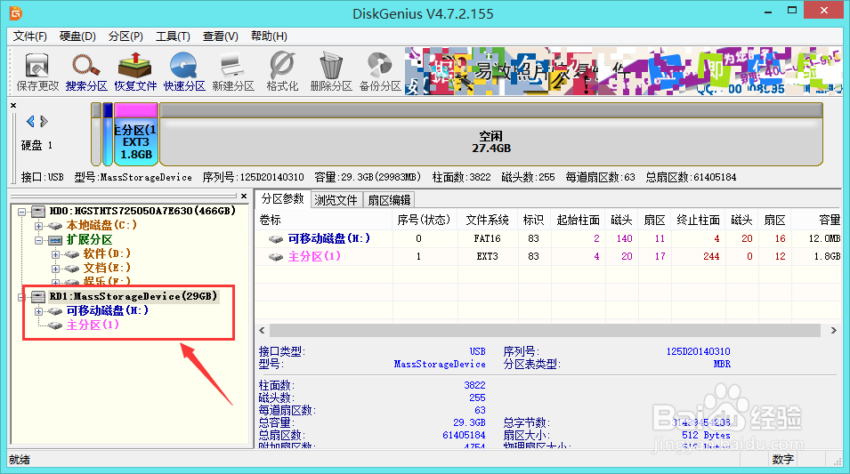
Task: Click the 起始柱面 column header
Action: (578, 220)
